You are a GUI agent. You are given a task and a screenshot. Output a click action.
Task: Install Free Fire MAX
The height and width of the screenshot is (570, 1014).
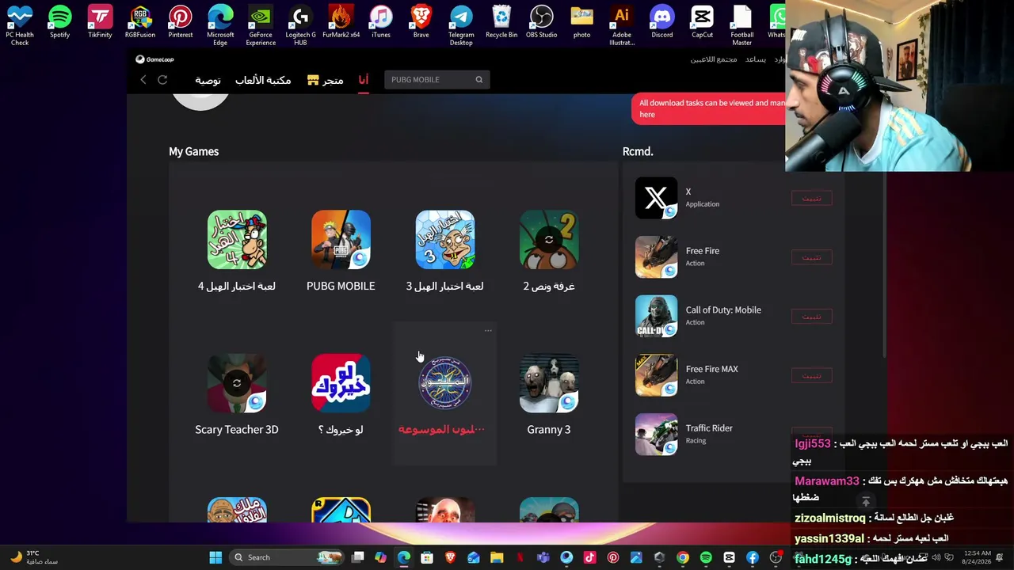point(812,376)
